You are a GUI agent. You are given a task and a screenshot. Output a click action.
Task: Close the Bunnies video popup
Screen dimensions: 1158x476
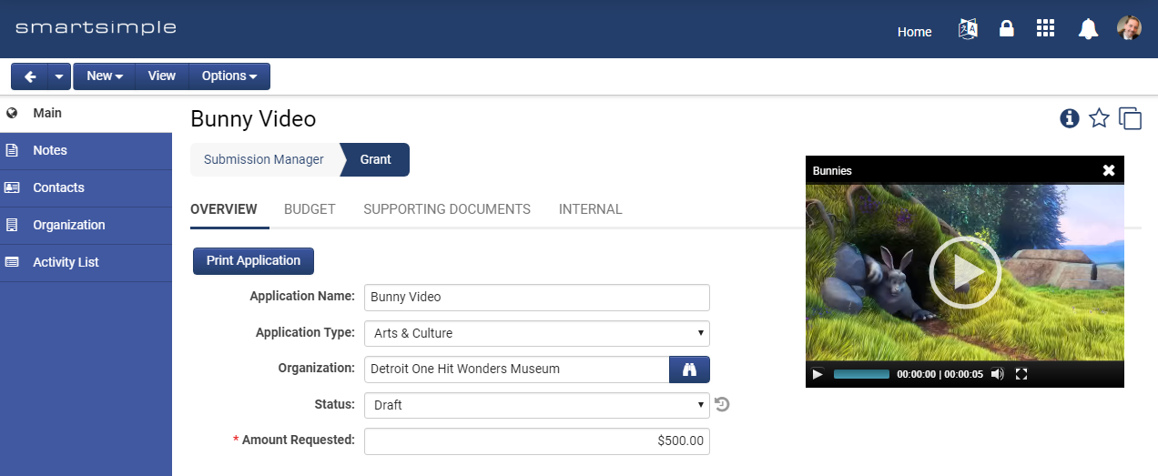pos(1109,170)
